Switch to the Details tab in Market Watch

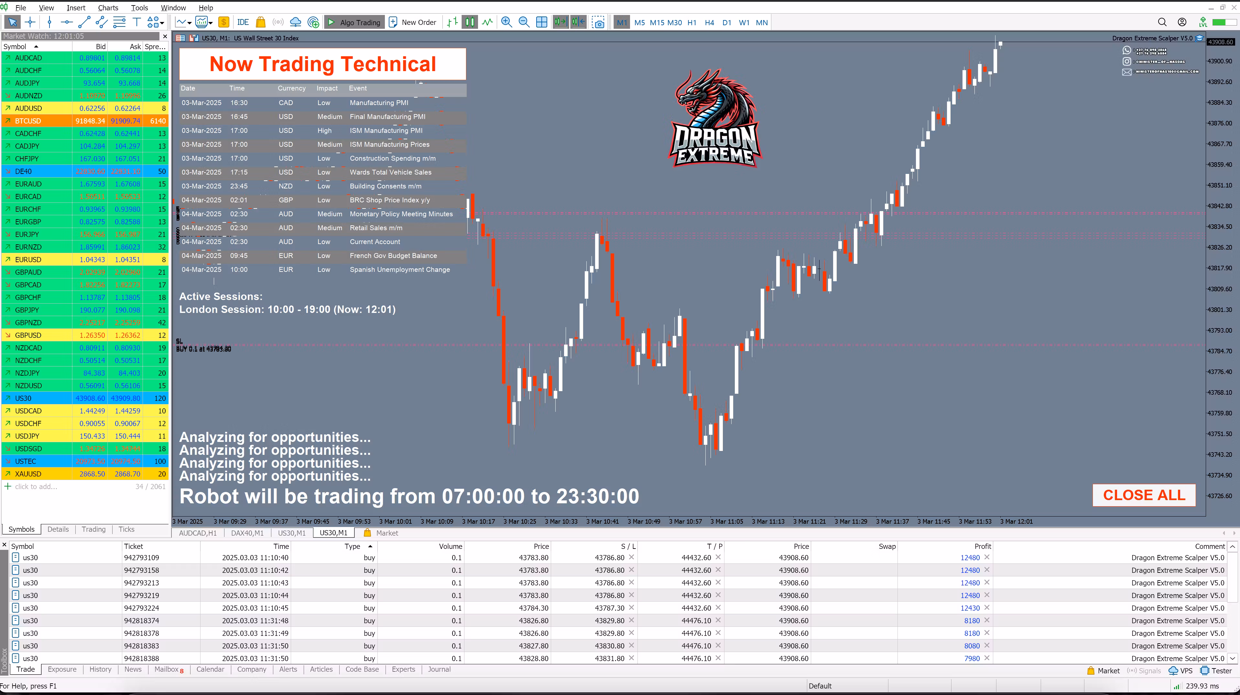(x=58, y=529)
